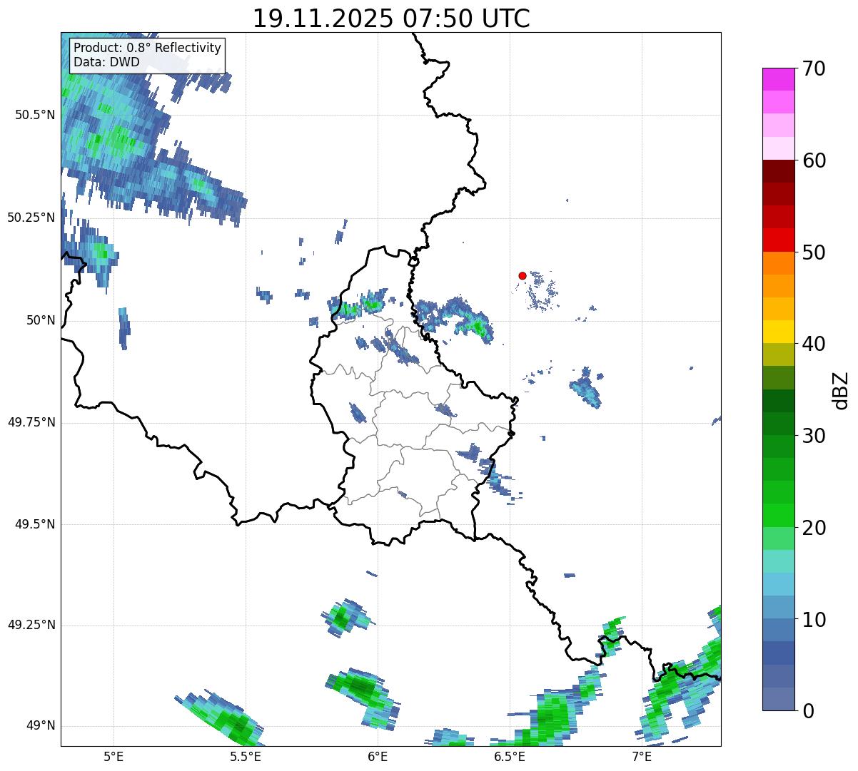Click the colorbar tick label '20'
The image size is (858, 771).
[814, 528]
